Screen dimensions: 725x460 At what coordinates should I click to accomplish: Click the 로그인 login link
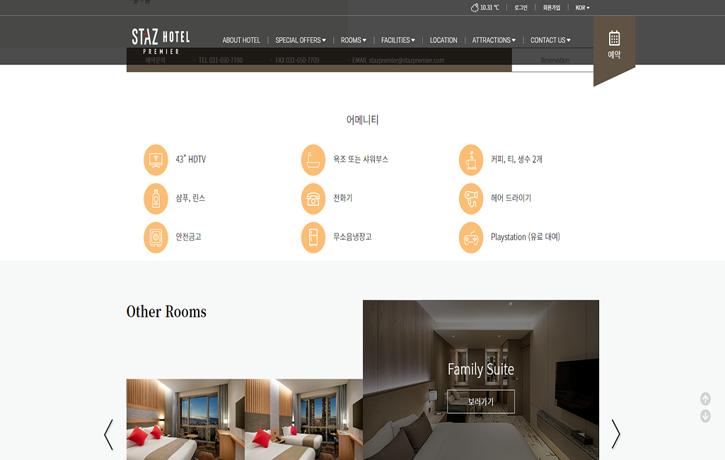pos(521,7)
